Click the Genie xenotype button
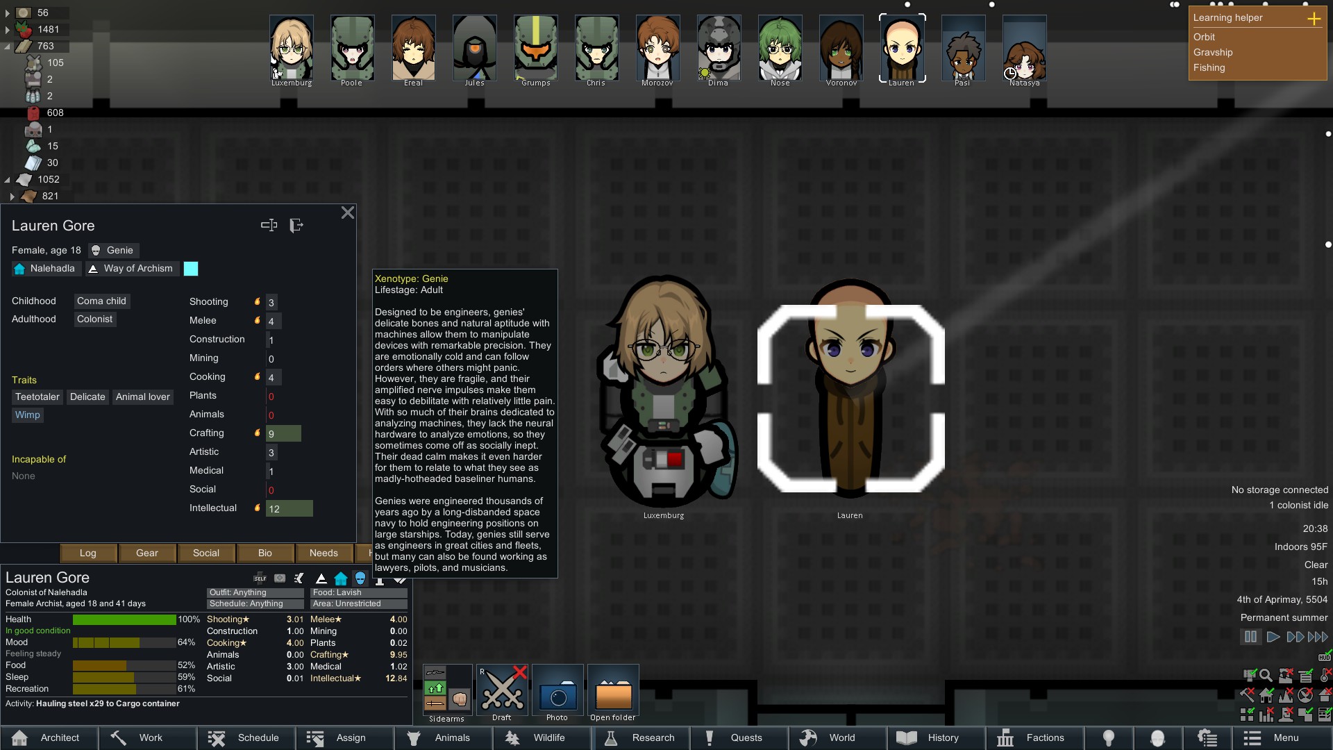The height and width of the screenshot is (750, 1333). (x=112, y=250)
